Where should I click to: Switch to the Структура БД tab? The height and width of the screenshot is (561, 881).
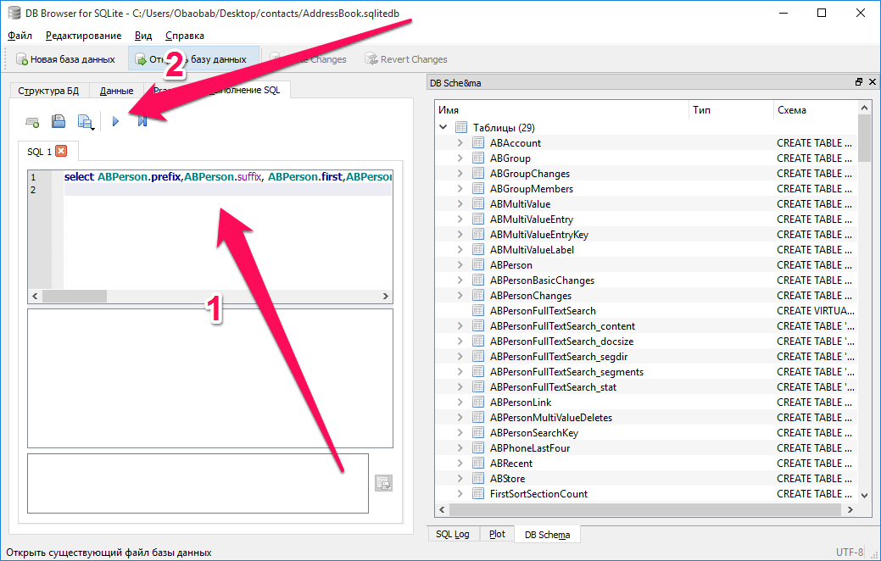48,91
